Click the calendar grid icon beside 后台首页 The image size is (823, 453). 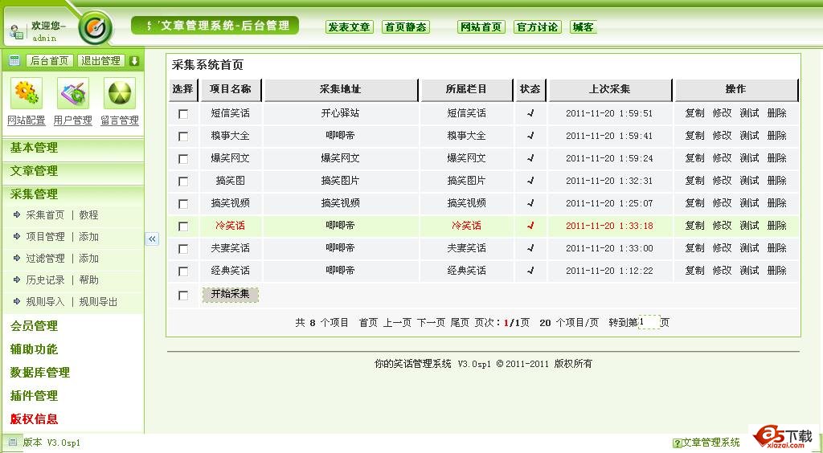click(x=14, y=61)
